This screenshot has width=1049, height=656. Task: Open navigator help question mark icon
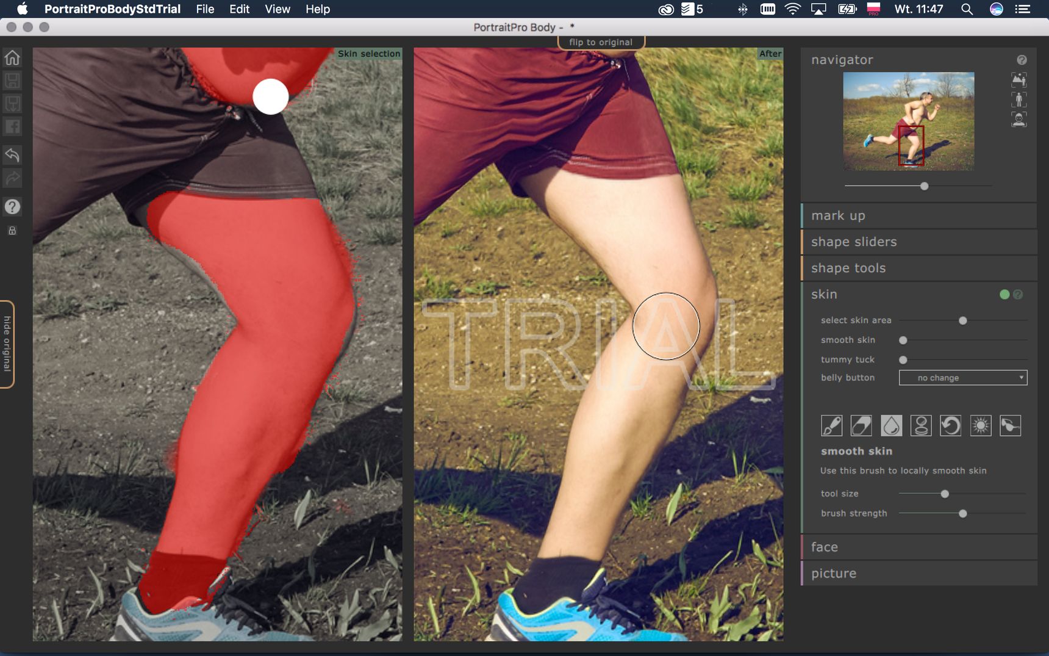pos(1022,60)
